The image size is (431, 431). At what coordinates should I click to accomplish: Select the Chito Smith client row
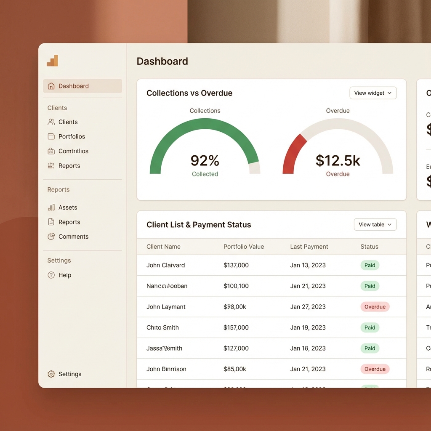[162, 327]
